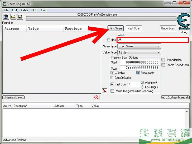Select the Last Digits radio button

tap(142, 87)
